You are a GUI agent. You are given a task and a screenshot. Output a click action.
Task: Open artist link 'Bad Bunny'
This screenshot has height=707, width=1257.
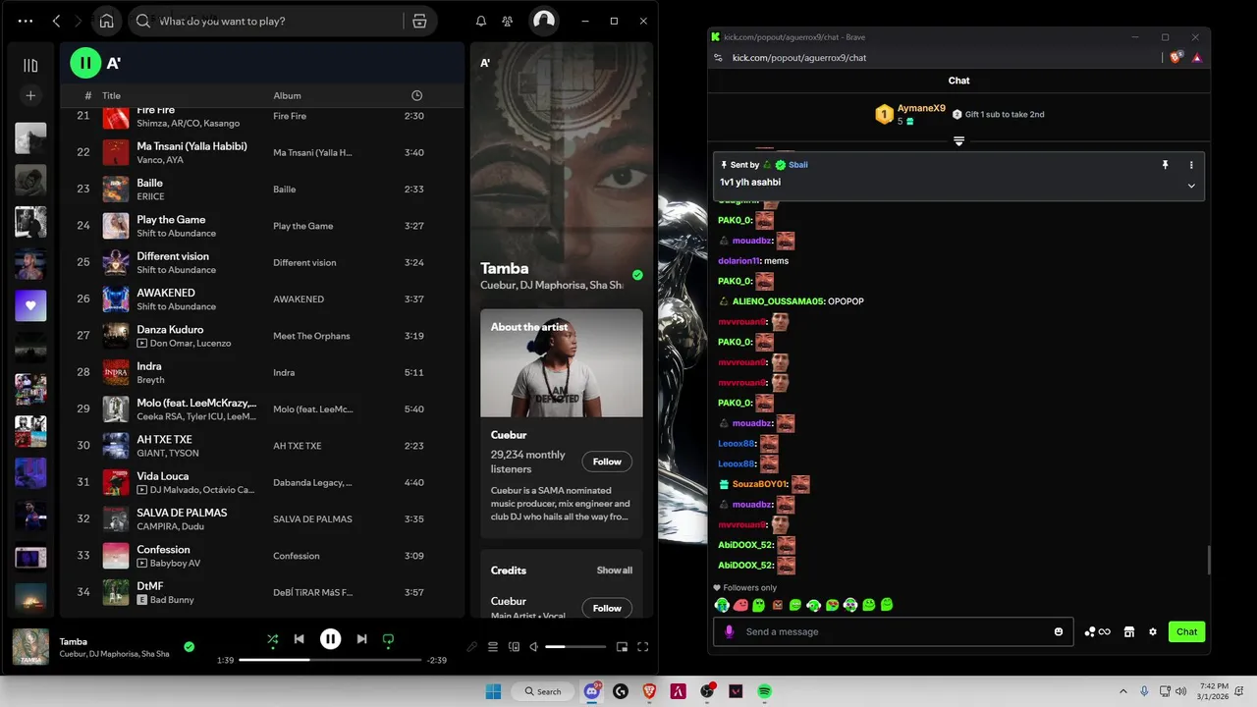[x=172, y=600]
